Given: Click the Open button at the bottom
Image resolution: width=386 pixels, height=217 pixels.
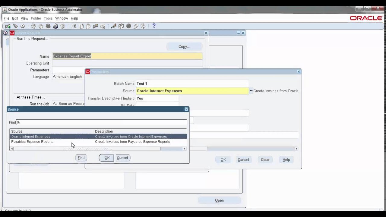Looking at the screenshot, I should (x=219, y=200).
